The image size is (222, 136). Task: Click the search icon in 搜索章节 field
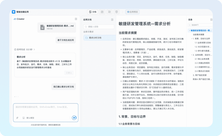[189, 25]
